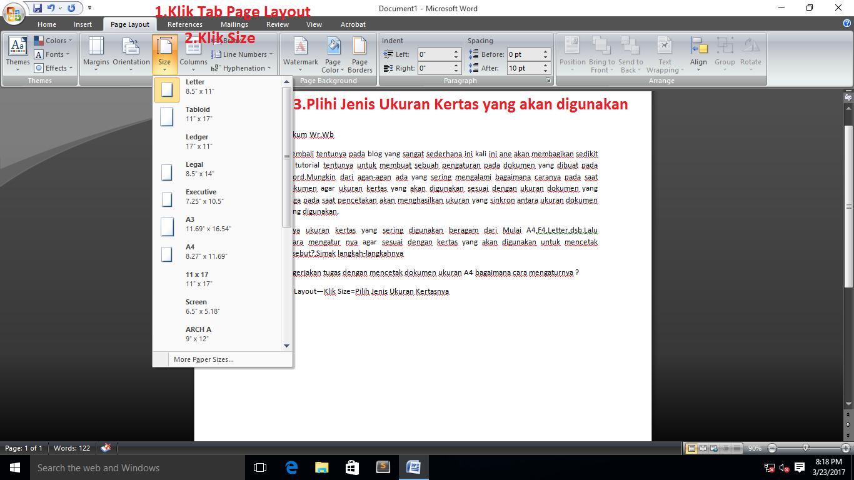The image size is (854, 480).
Task: Click the Indent Right input field
Action: click(435, 68)
